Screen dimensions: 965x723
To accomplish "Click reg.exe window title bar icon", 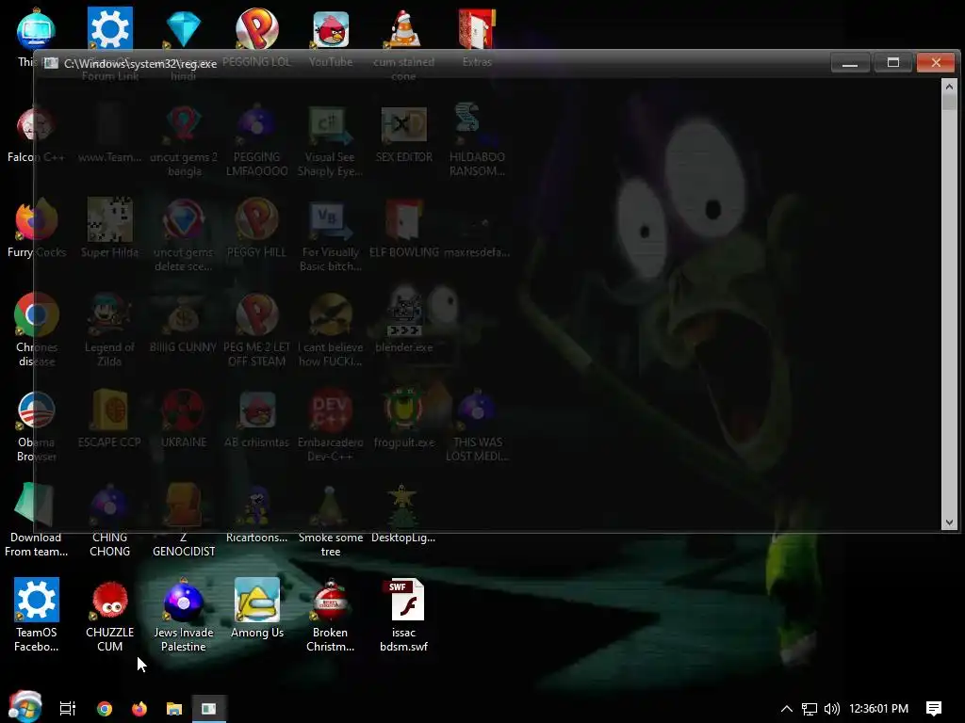I will tap(51, 63).
